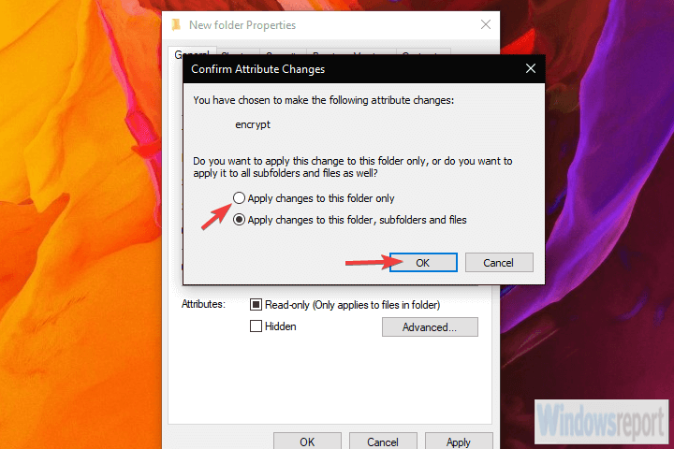Close the Confirm Attribute Changes dialog
This screenshot has width=674, height=449.
click(x=531, y=68)
